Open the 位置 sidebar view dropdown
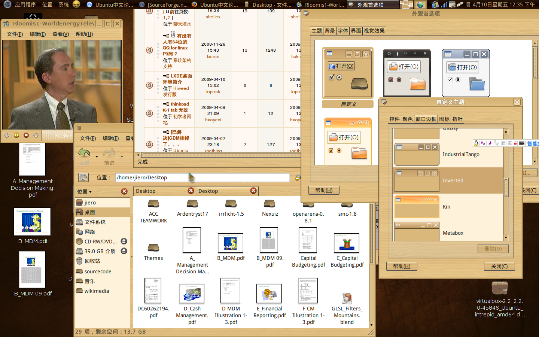The width and height of the screenshot is (539, 337). 85,191
